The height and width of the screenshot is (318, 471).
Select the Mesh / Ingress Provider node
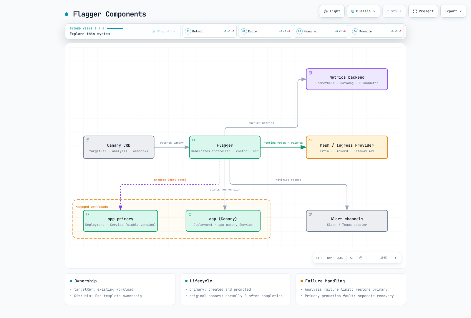coord(347,147)
